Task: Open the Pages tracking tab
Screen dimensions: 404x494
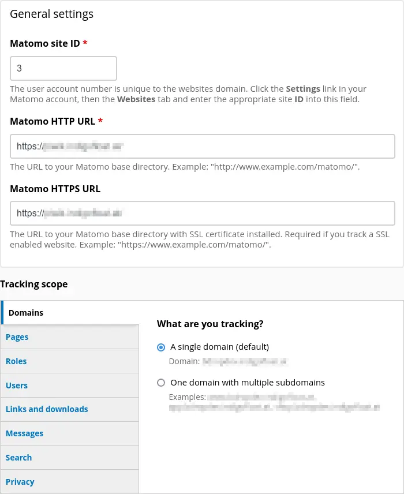Action: (17, 336)
